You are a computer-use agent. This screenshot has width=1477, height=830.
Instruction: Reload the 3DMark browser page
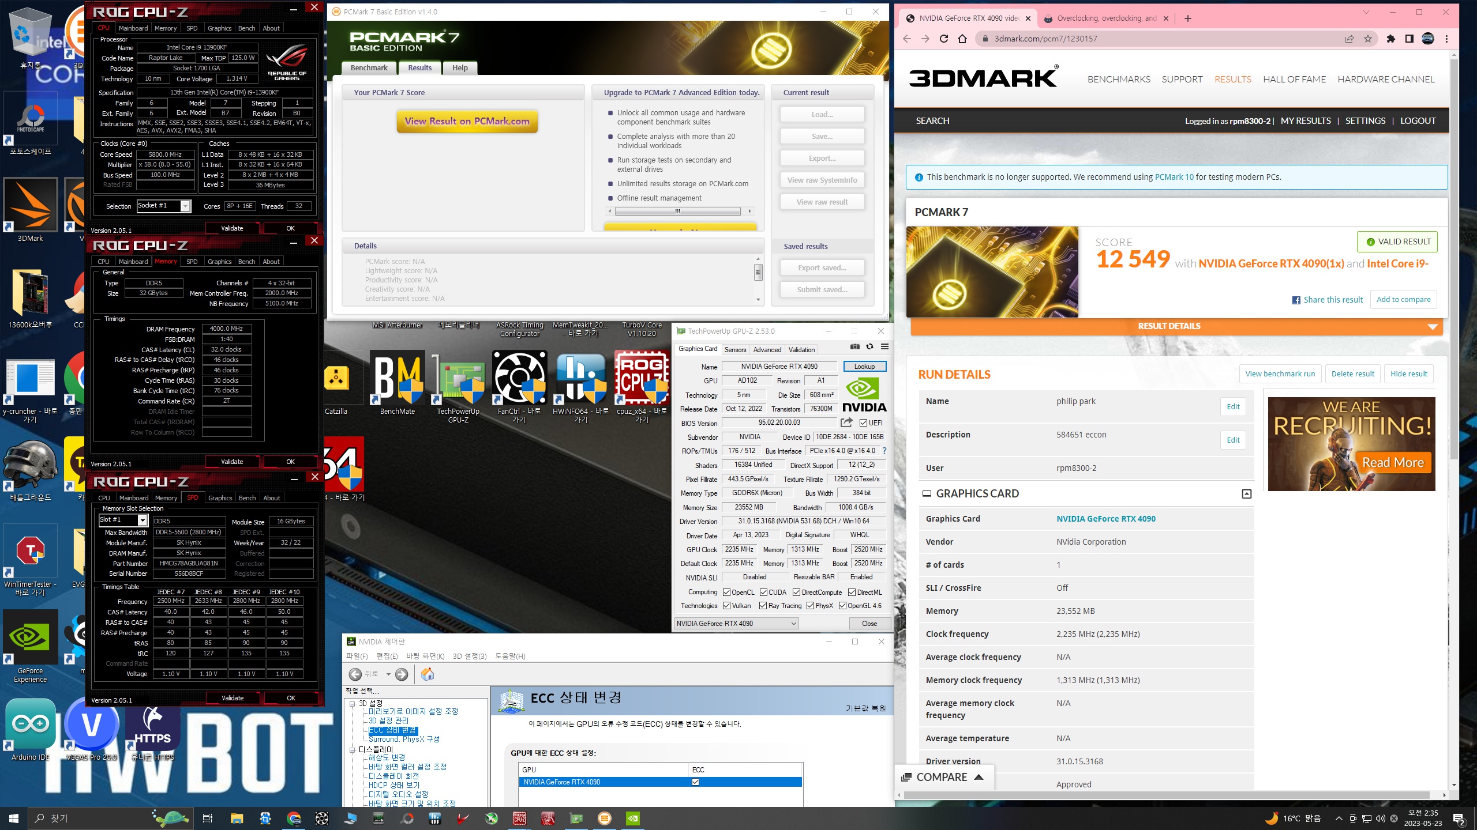click(x=944, y=39)
